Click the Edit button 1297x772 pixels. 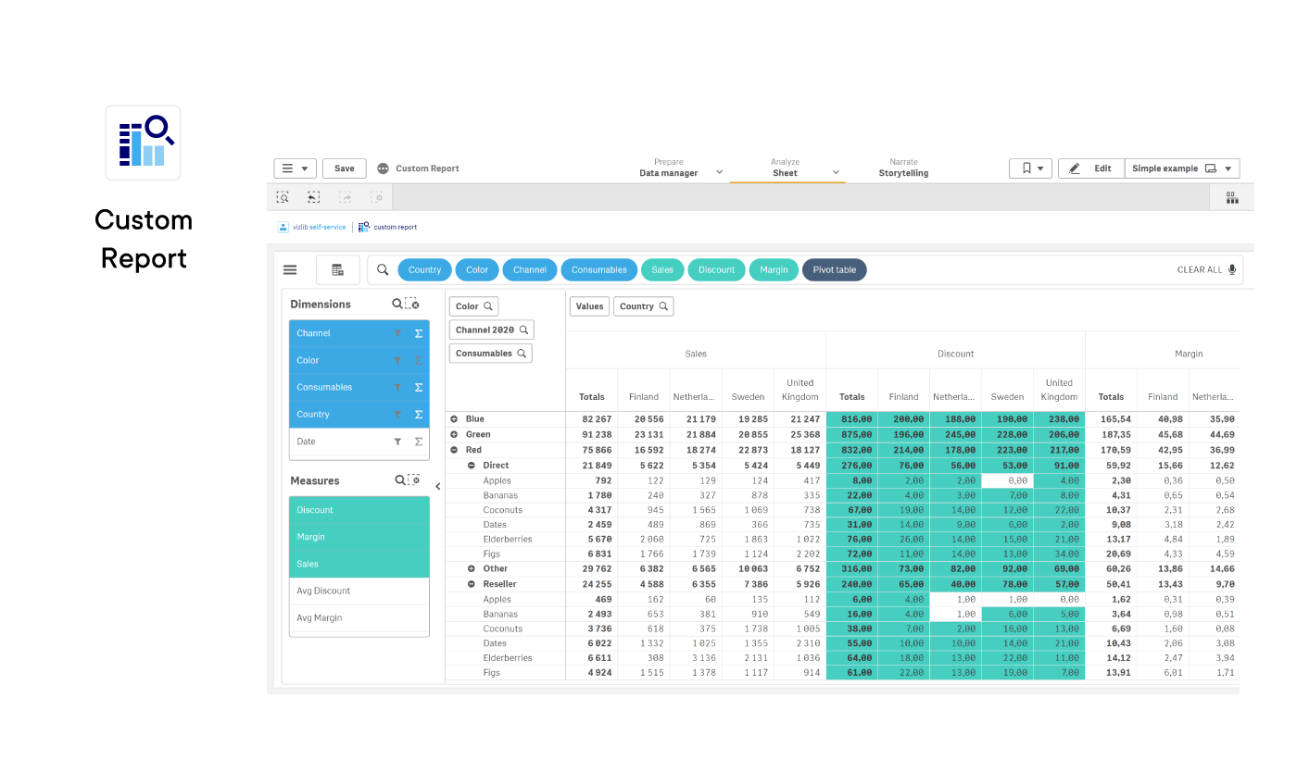[x=1091, y=168]
